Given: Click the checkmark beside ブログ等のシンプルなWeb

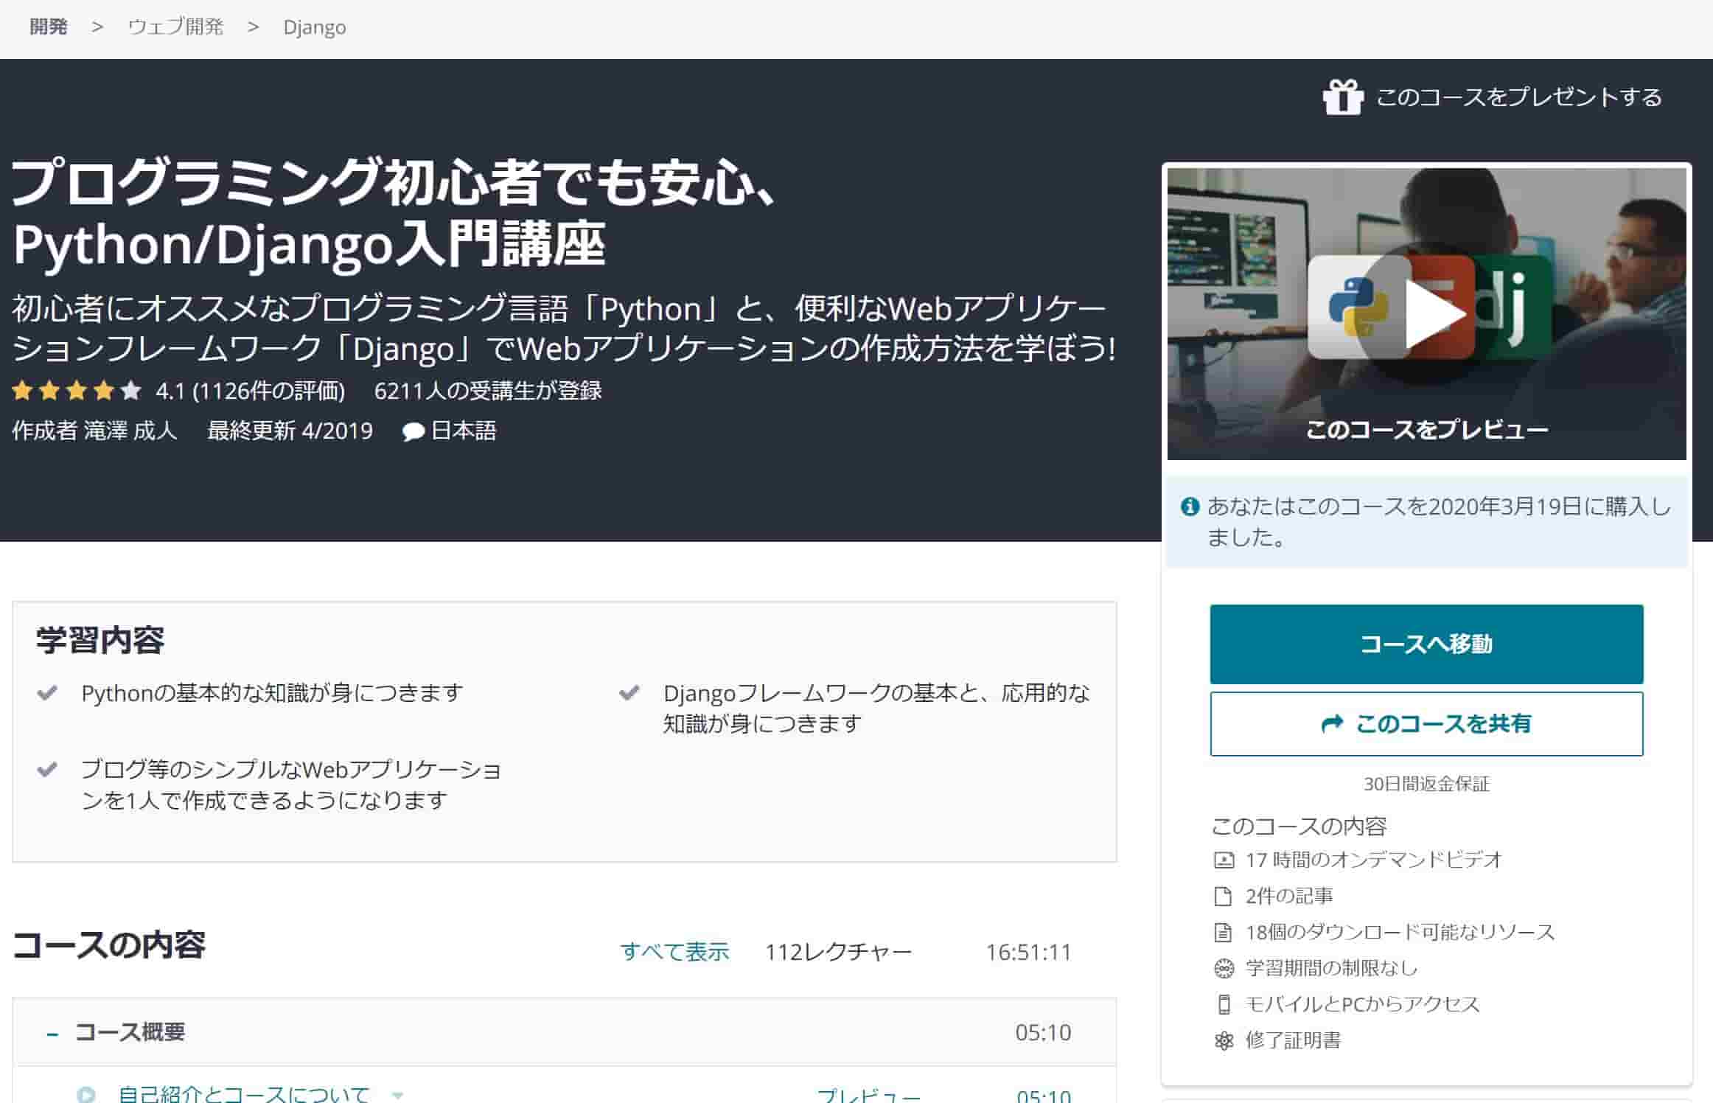Looking at the screenshot, I should 47,770.
